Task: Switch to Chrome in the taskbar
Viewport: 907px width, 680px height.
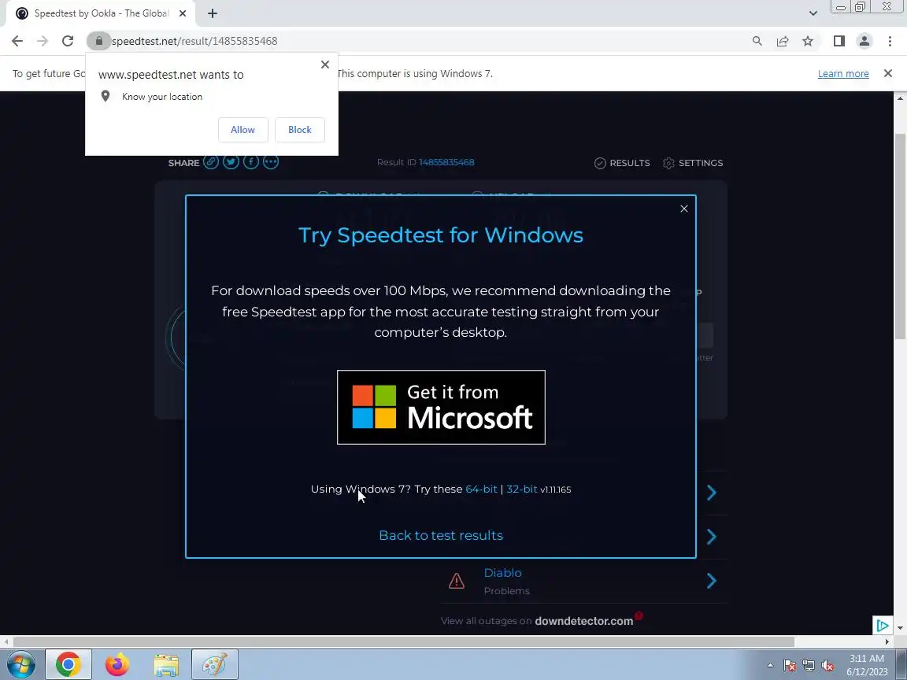Action: [68, 664]
